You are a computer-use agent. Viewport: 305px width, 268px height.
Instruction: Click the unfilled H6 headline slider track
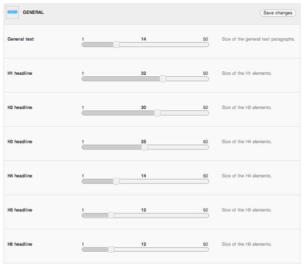click(x=162, y=250)
